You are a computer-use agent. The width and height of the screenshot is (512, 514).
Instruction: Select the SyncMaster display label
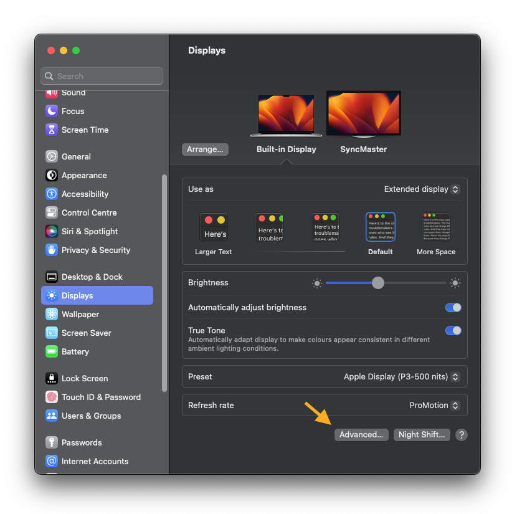pyautogui.click(x=363, y=149)
